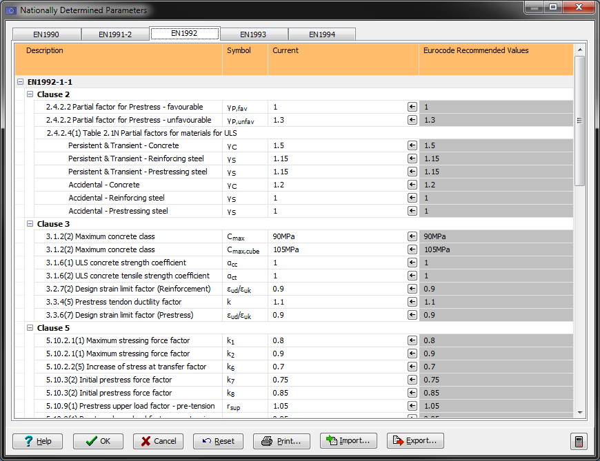The width and height of the screenshot is (600, 461).
Task: Click arrow for Prestress upper load factor pre-tension
Action: coord(412,406)
